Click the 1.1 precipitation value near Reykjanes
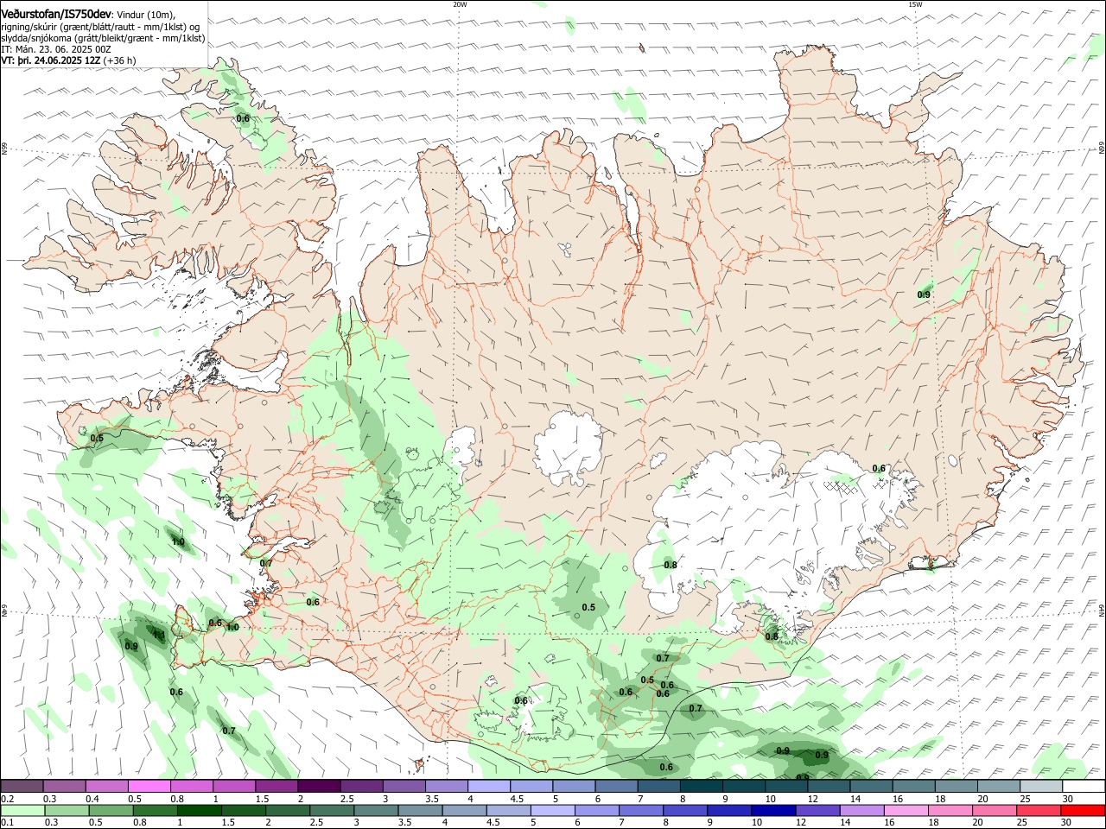1106x829 pixels. [x=159, y=635]
